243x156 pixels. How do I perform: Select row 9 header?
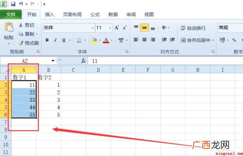(6, 137)
